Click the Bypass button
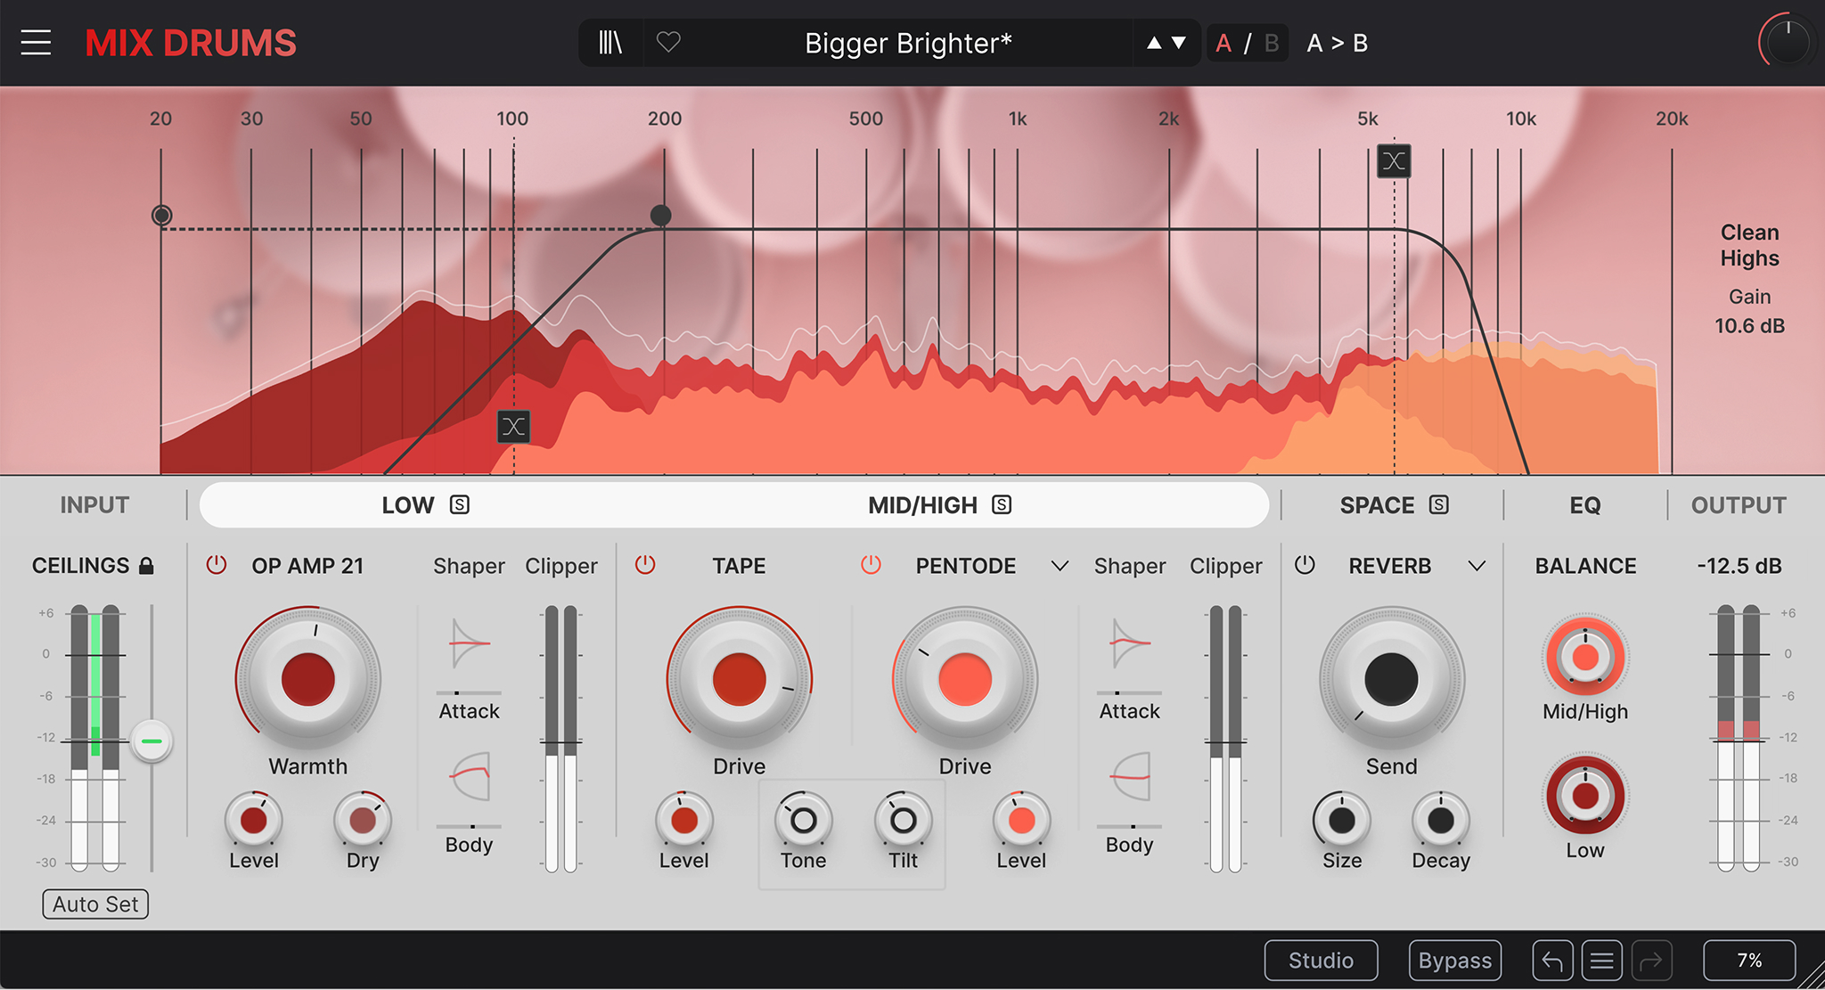Screen dimensions: 1825x990 pyautogui.click(x=1454, y=961)
